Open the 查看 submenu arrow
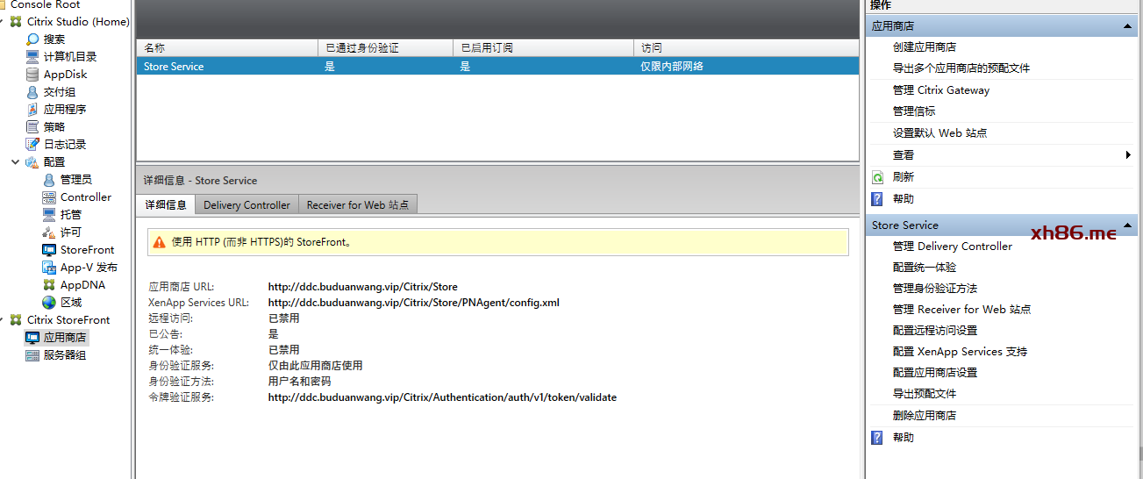Viewport: 1143px width, 479px height. pyautogui.click(x=1128, y=155)
